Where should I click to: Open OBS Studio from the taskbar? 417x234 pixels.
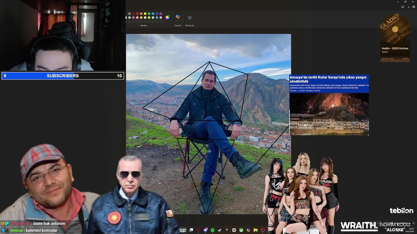262,230
